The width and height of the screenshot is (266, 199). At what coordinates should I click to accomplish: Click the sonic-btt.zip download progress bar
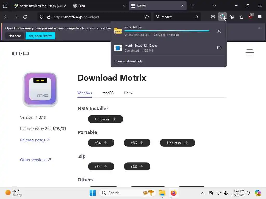[x=167, y=31]
